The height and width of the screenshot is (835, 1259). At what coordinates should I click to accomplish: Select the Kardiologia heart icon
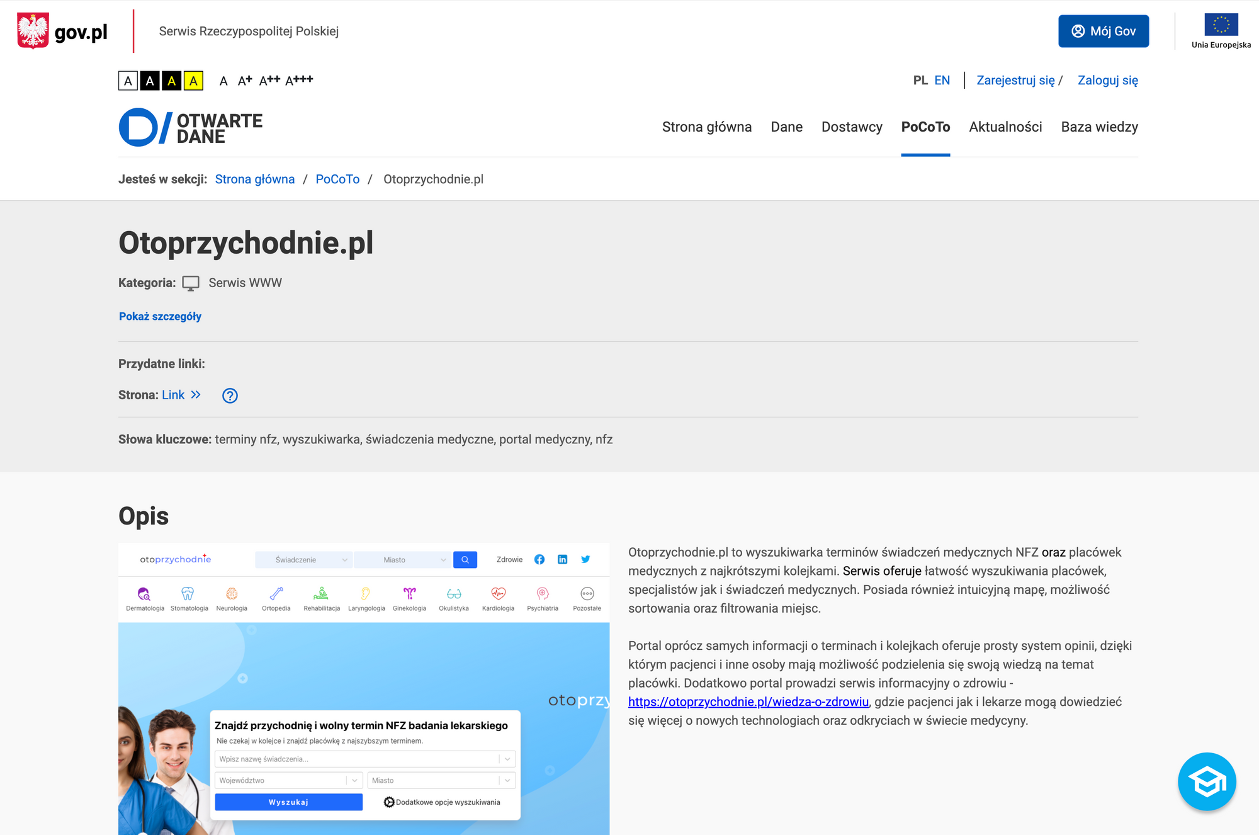(499, 594)
